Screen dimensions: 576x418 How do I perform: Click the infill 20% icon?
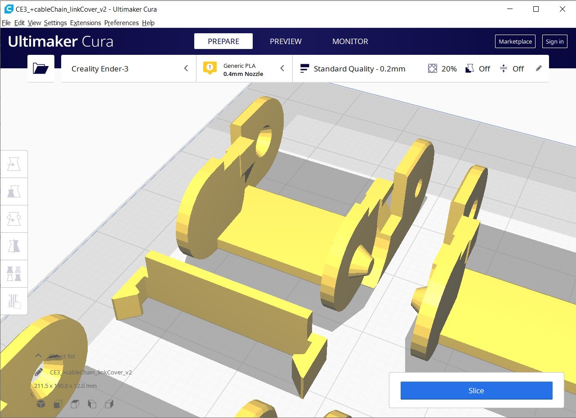[x=433, y=68]
